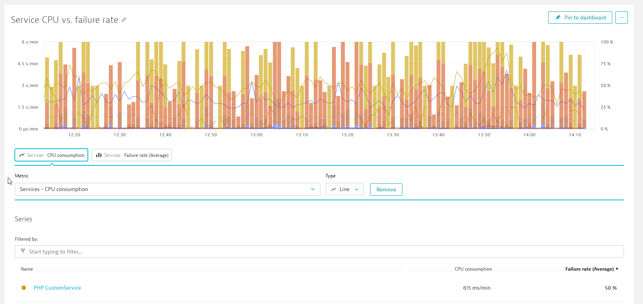Image resolution: width=643 pixels, height=304 pixels.
Task: Click the Pin to dashboard button
Action: (x=580, y=17)
